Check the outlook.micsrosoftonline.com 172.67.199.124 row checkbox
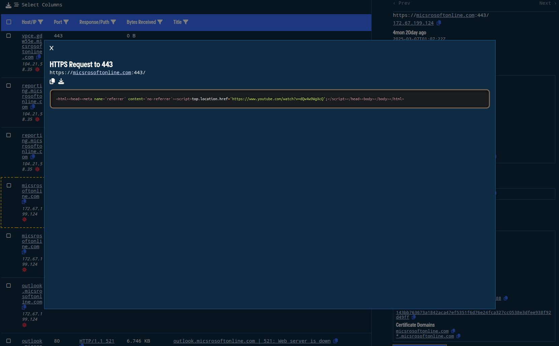Image resolution: width=559 pixels, height=346 pixels. (9, 286)
